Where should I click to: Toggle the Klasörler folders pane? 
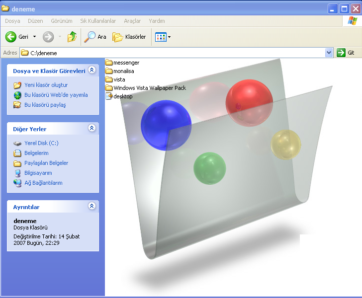[129, 37]
